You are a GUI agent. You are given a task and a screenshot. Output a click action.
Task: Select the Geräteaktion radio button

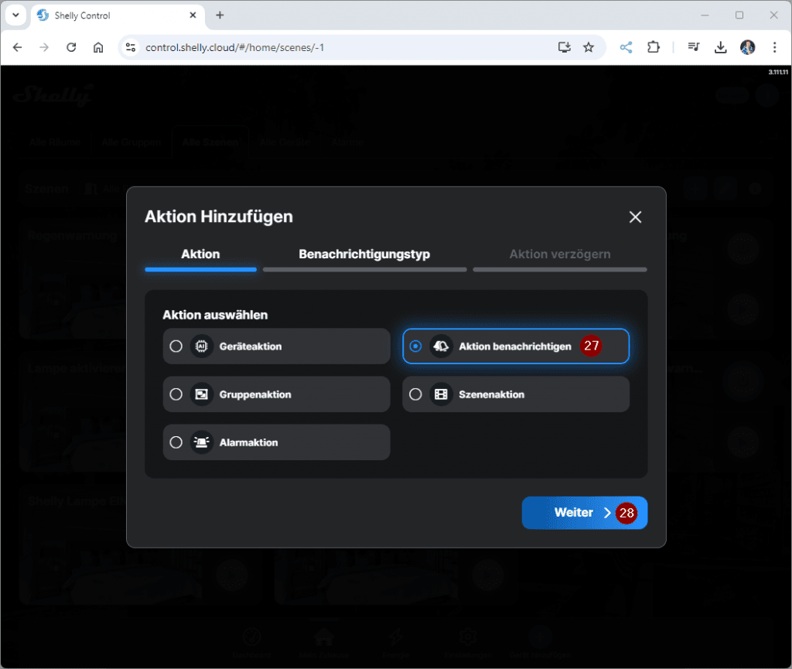(176, 346)
